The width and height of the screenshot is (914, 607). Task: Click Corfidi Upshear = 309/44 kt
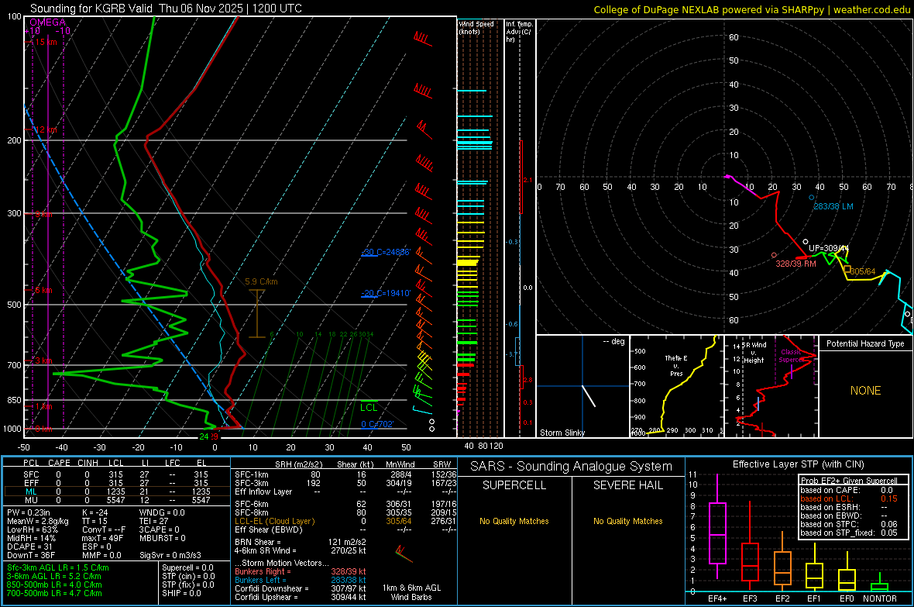[301, 597]
